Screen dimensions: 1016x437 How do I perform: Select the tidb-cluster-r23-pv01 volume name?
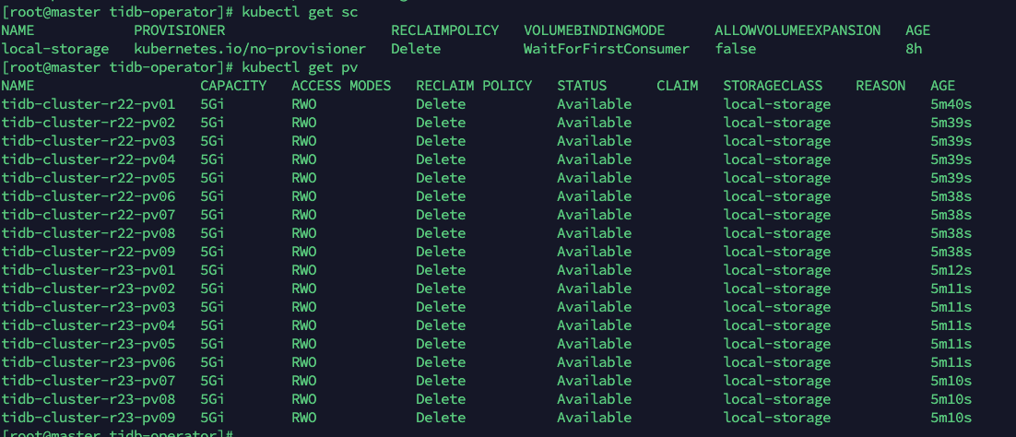pyautogui.click(x=89, y=270)
